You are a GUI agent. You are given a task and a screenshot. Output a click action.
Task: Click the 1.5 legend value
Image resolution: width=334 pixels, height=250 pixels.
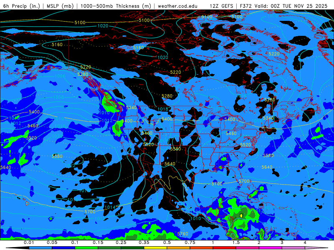236,242
